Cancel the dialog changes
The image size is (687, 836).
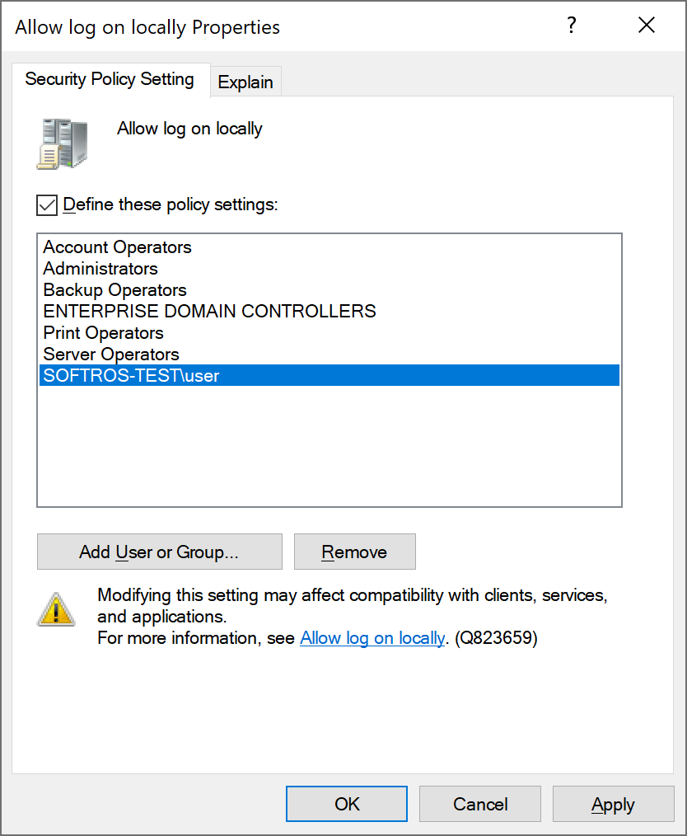coord(480,804)
